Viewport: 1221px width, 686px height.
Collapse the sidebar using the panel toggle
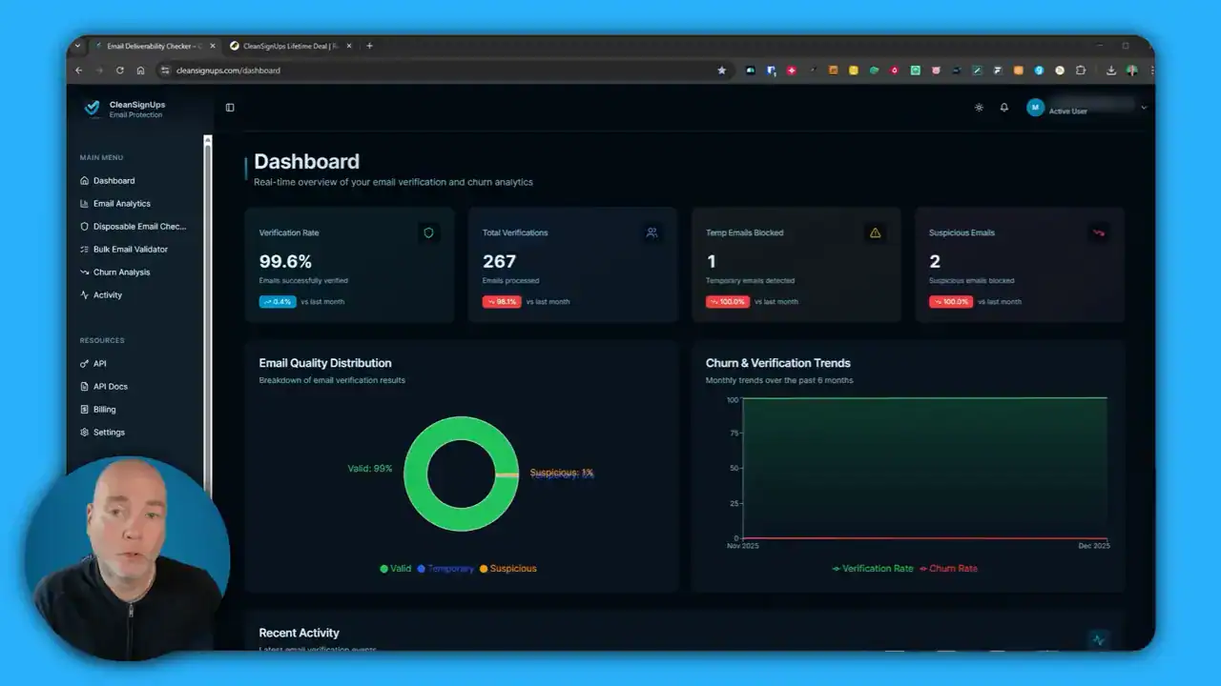[x=229, y=107]
